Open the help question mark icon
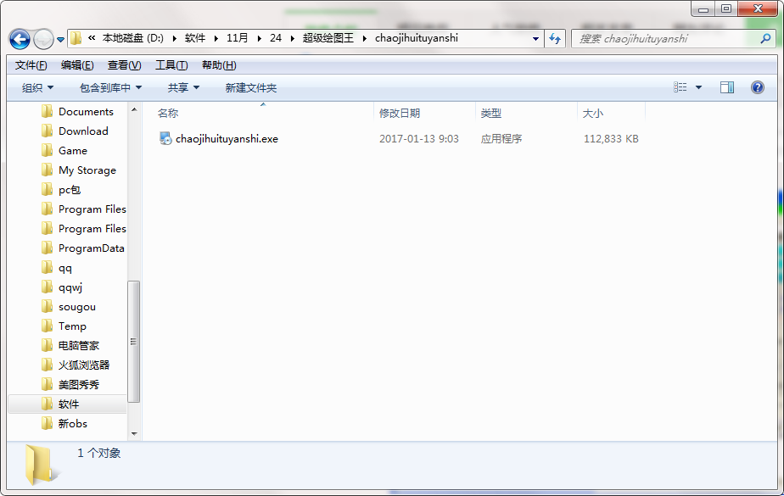 [x=758, y=87]
